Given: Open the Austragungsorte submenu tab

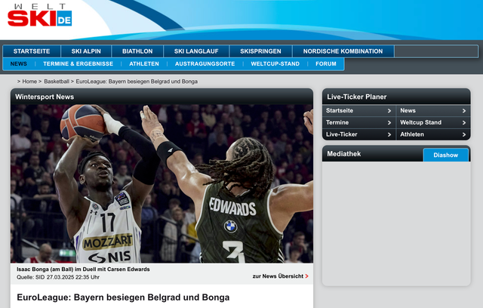Looking at the screenshot, I should (205, 64).
